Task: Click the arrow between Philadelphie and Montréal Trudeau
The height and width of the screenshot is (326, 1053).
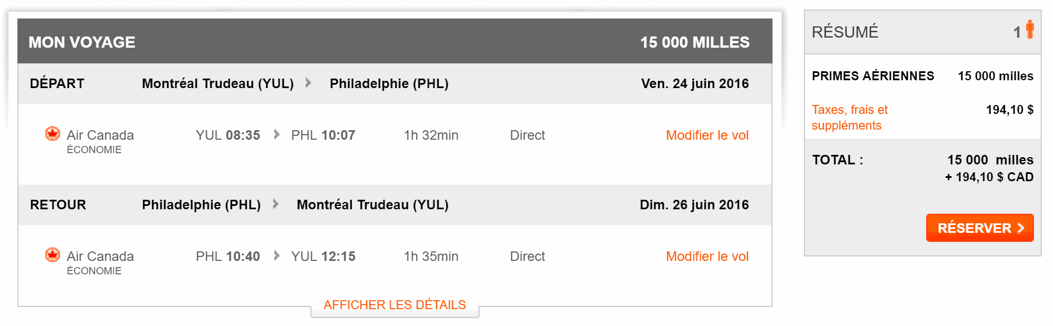Action: pyautogui.click(x=276, y=205)
